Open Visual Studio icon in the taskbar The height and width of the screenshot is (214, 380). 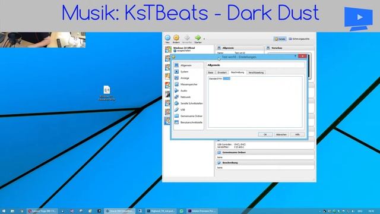[x=72, y=211]
